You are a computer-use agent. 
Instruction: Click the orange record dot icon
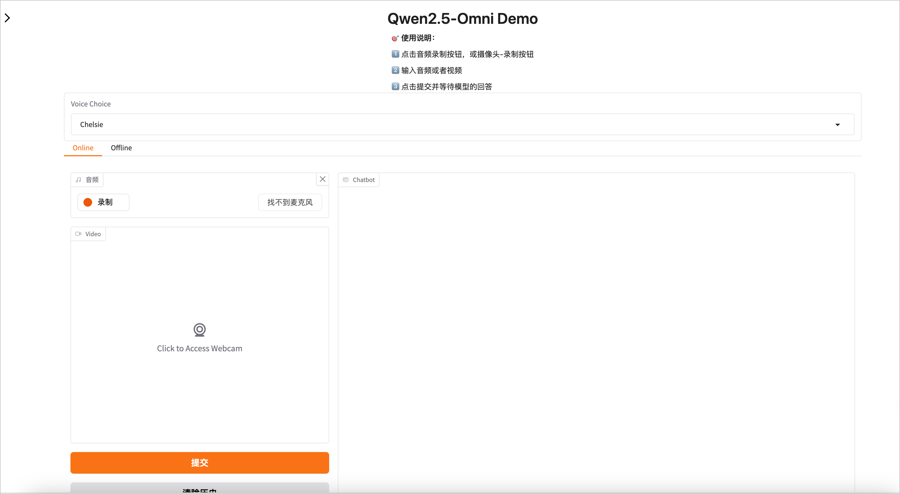[x=88, y=202]
